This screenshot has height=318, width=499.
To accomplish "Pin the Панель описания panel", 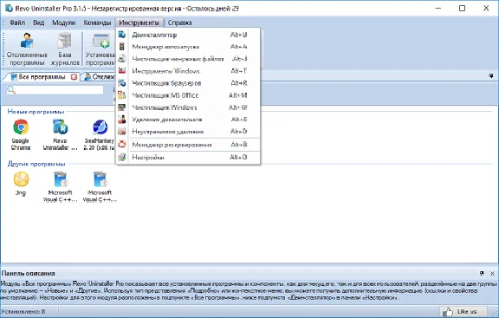I will click(x=482, y=273).
